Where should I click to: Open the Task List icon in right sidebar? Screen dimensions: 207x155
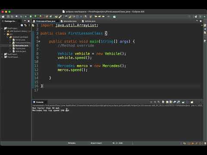coord(205,25)
